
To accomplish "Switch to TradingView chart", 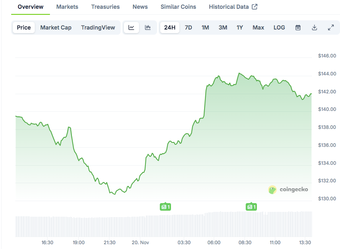I will point(98,28).
